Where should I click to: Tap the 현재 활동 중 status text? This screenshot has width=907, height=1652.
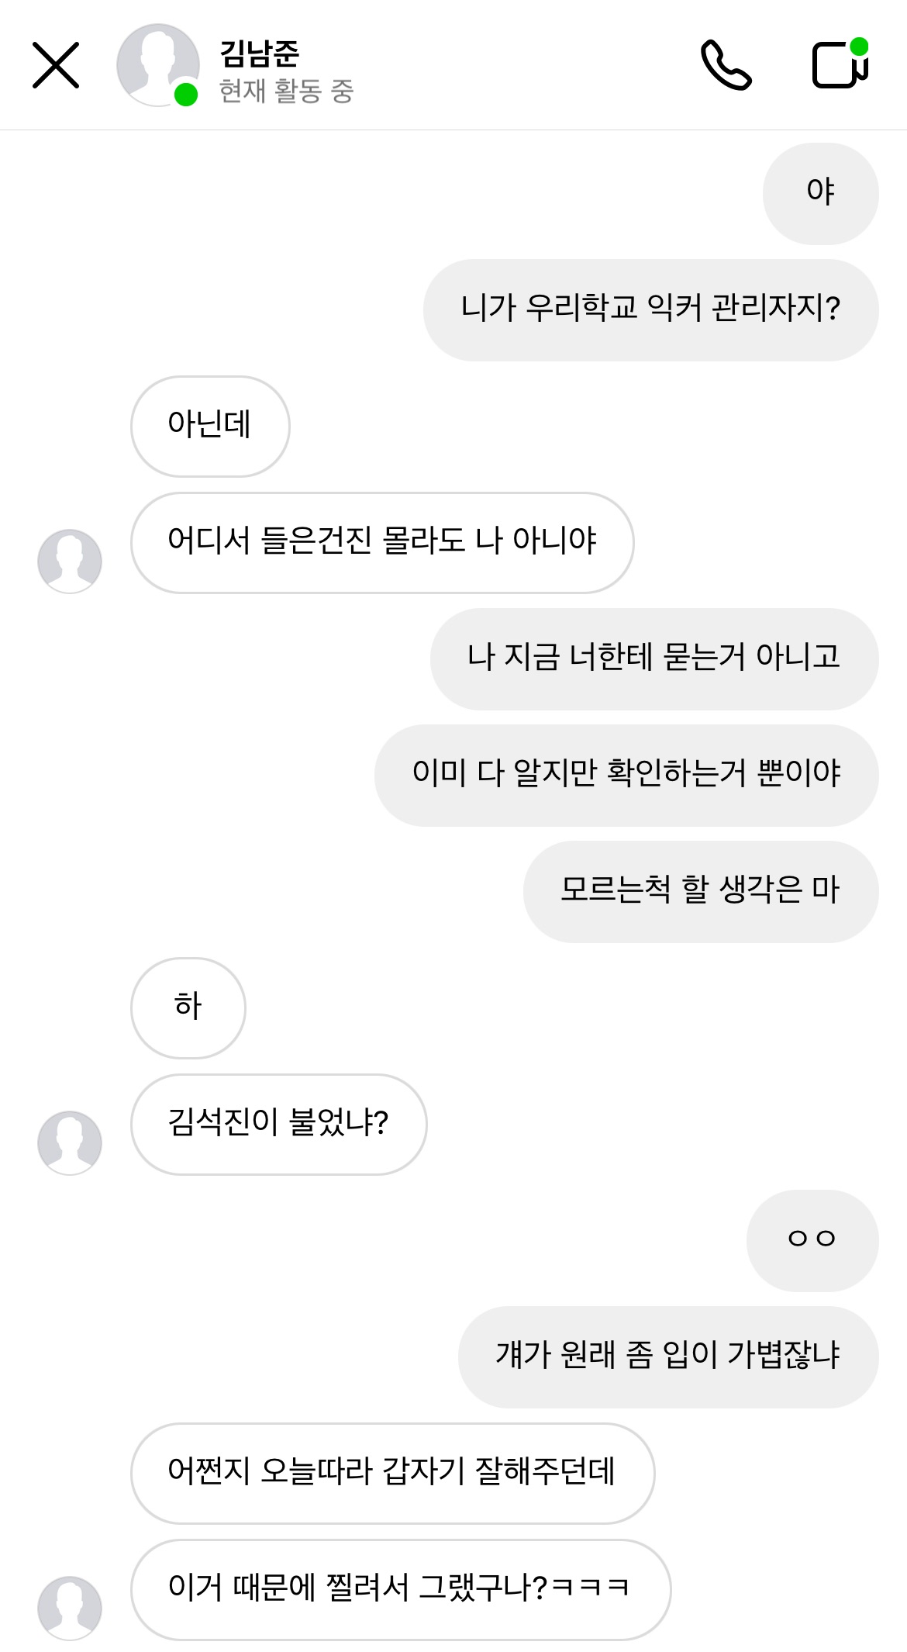287,92
